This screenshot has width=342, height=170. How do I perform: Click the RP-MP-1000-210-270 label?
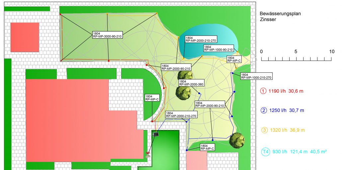(256, 76)
